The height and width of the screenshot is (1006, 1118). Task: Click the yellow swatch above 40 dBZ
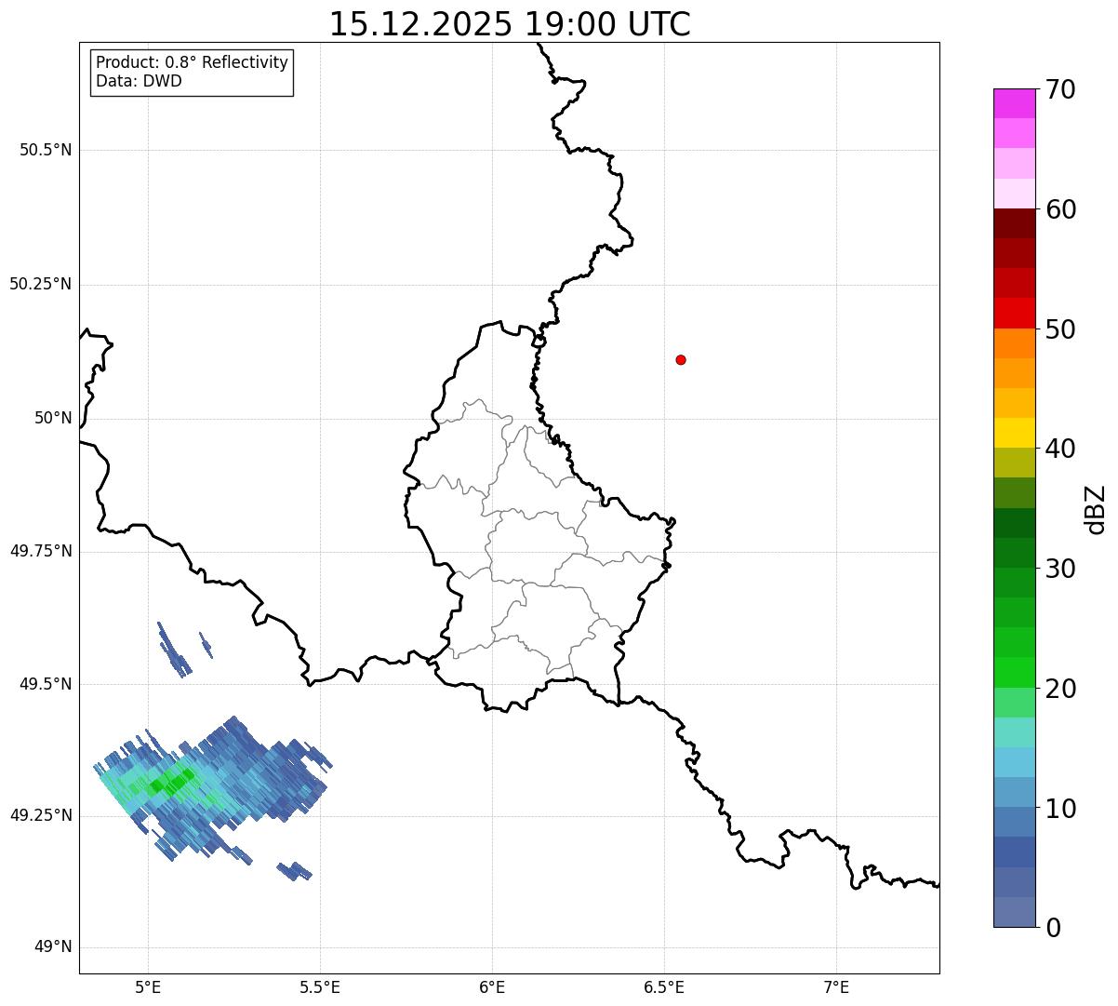(1014, 433)
